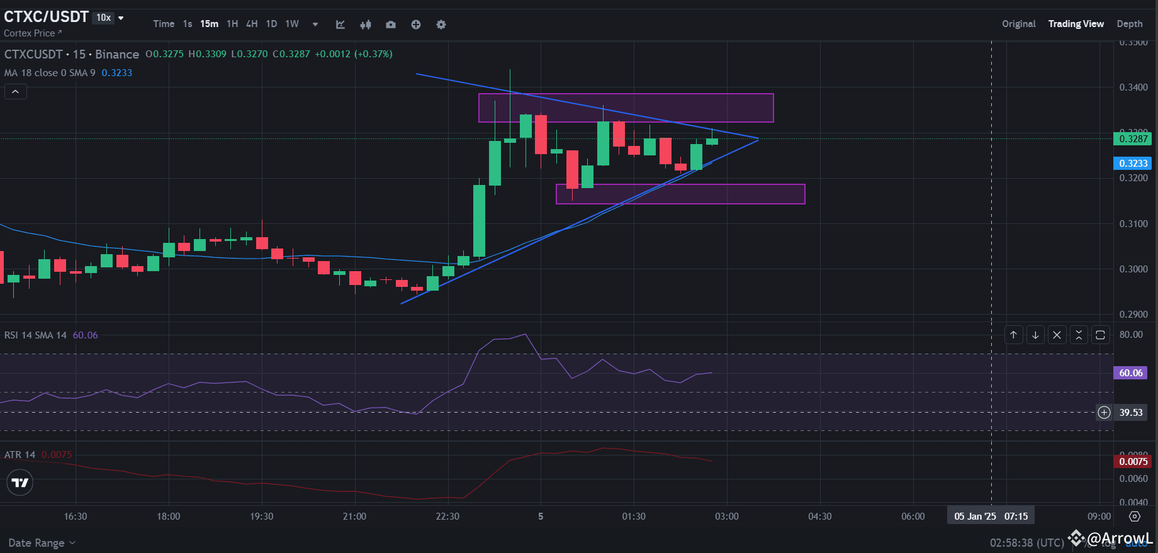Screen dimensions: 1158x553
Task: Click the 02:58:38 (UTC) timezone clock
Action: [x=1027, y=543]
